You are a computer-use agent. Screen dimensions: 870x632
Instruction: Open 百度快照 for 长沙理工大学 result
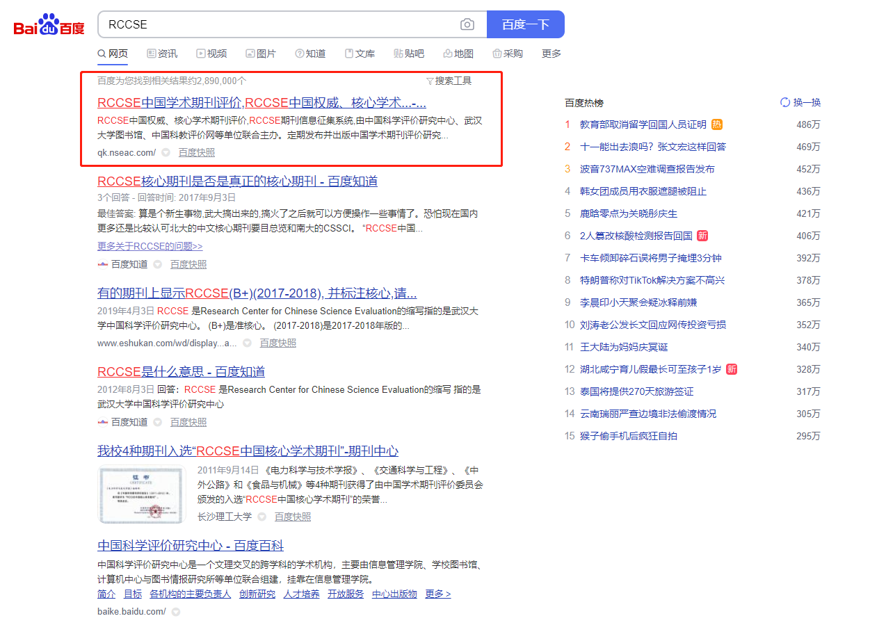[293, 517]
